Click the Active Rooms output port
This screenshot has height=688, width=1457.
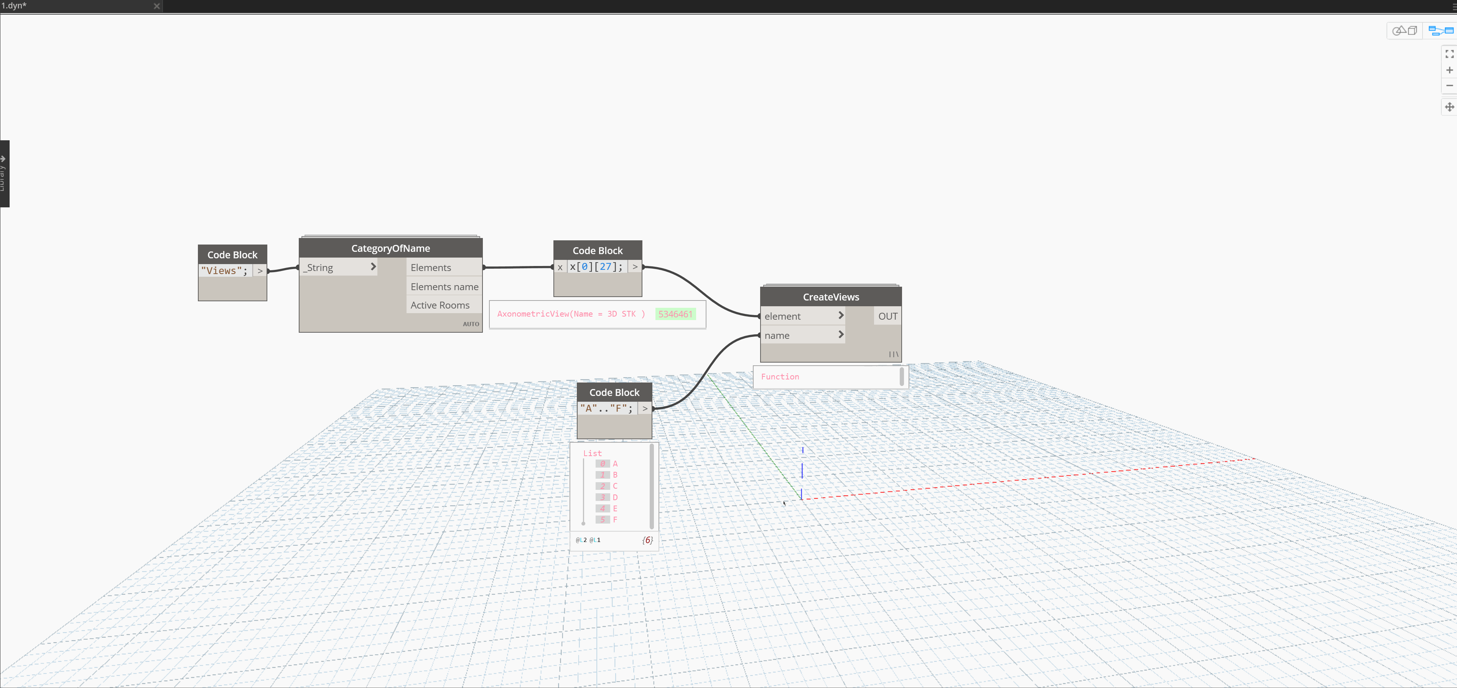444,305
